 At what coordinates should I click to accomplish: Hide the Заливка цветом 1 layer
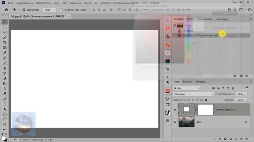coord(175,110)
